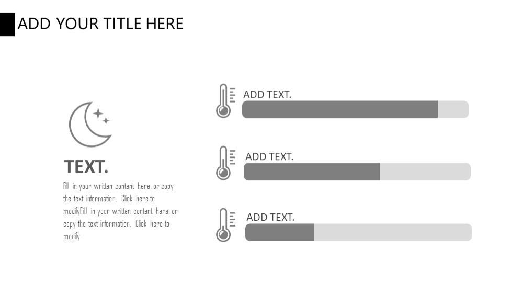Click the larger star beside the moon
Image resolution: width=523 pixels, height=294 pixels.
[98, 114]
